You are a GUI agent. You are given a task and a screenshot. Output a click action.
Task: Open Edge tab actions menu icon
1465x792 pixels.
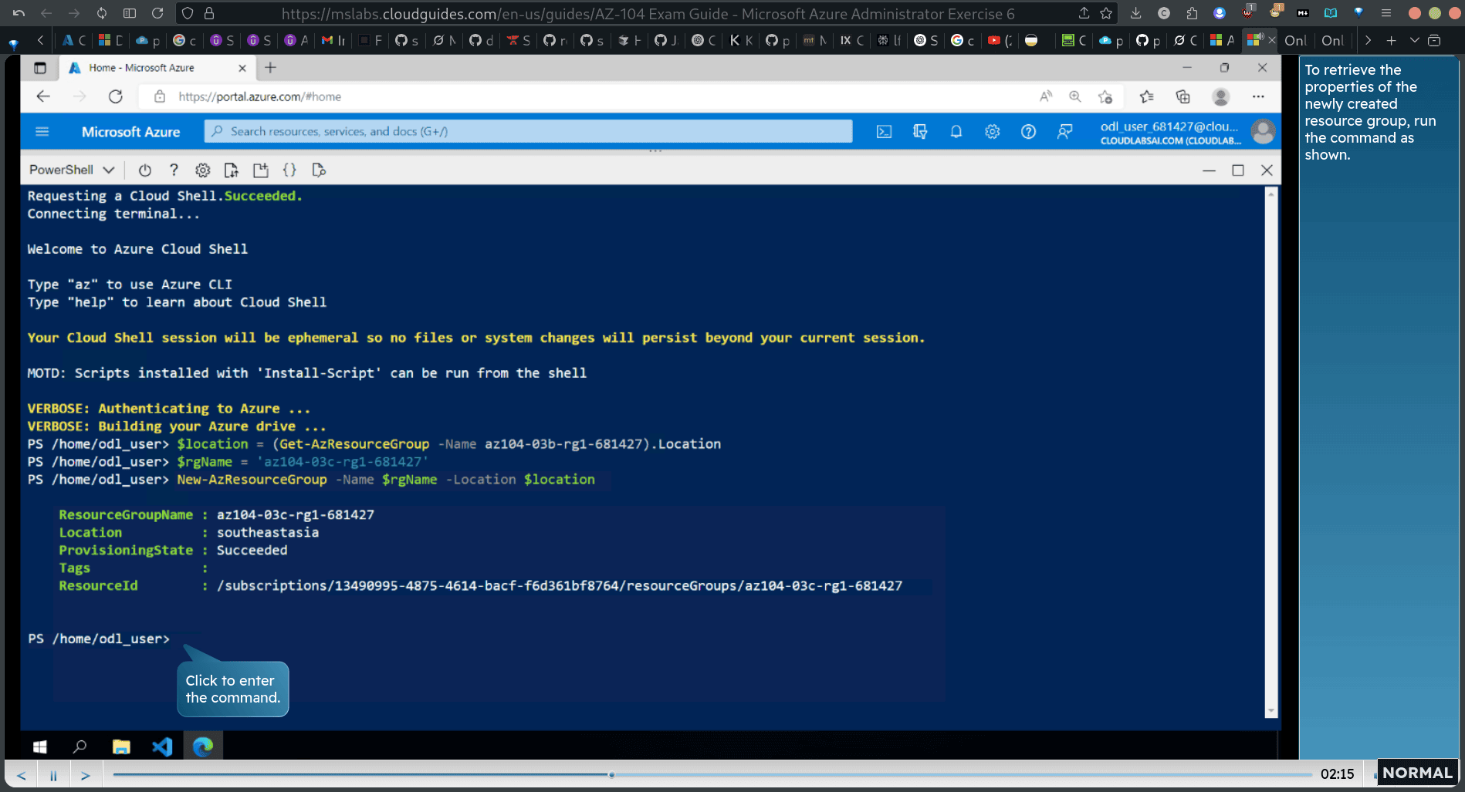click(40, 68)
